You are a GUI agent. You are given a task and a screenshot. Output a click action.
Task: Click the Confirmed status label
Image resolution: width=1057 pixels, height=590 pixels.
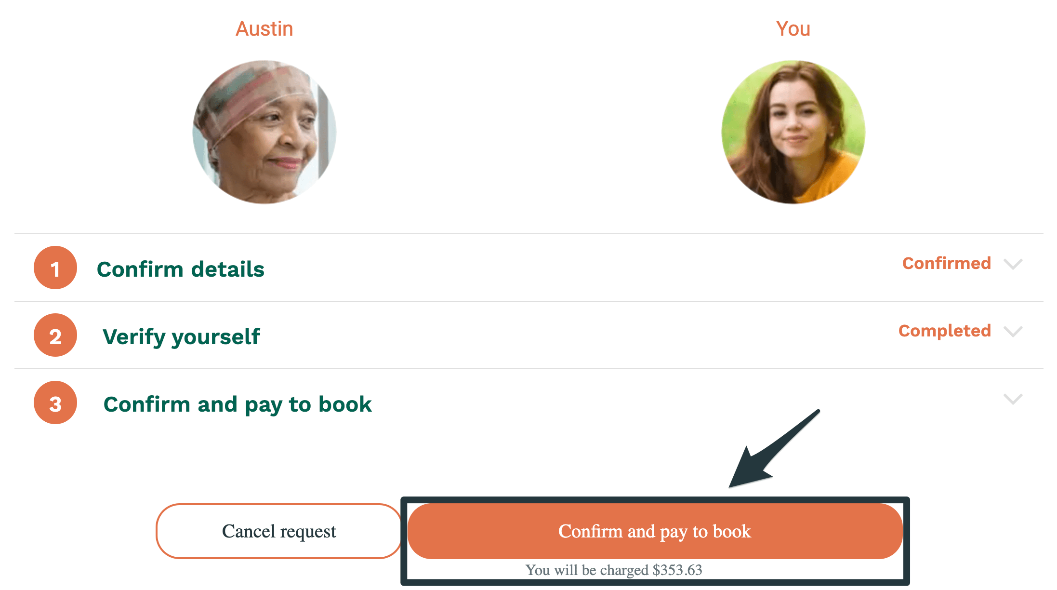pos(946,263)
